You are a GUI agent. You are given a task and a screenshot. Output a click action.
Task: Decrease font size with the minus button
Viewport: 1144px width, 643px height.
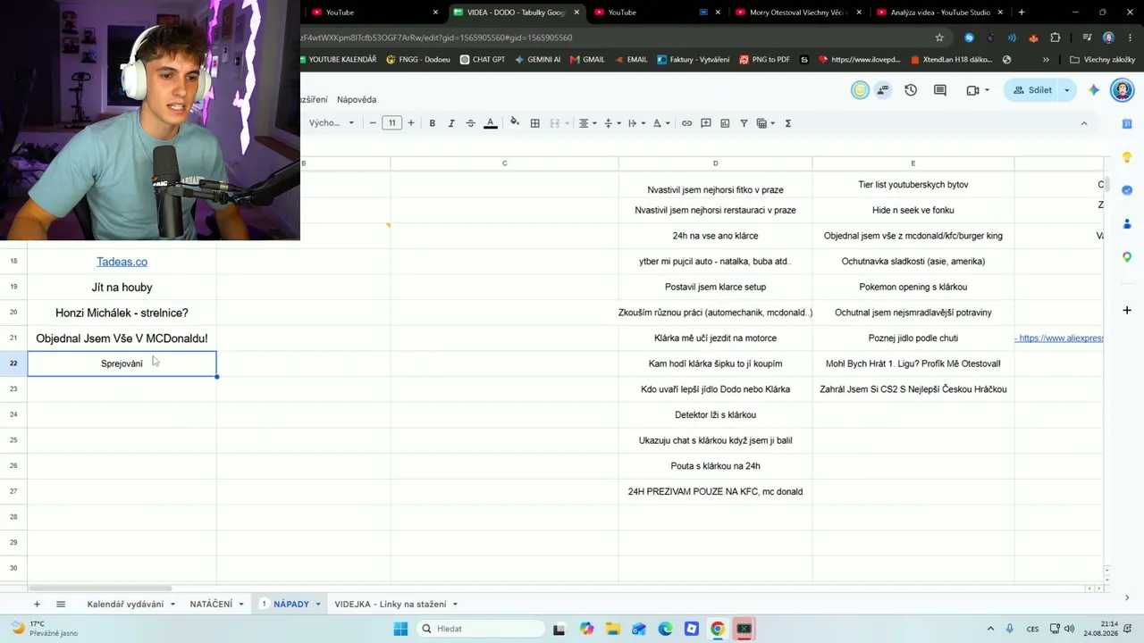(x=373, y=123)
